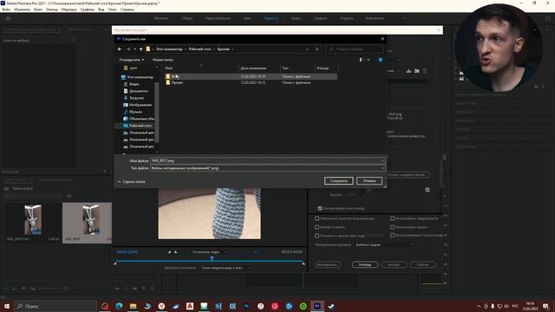Open the Windows Start menu
The image size is (555, 312).
click(x=7, y=306)
